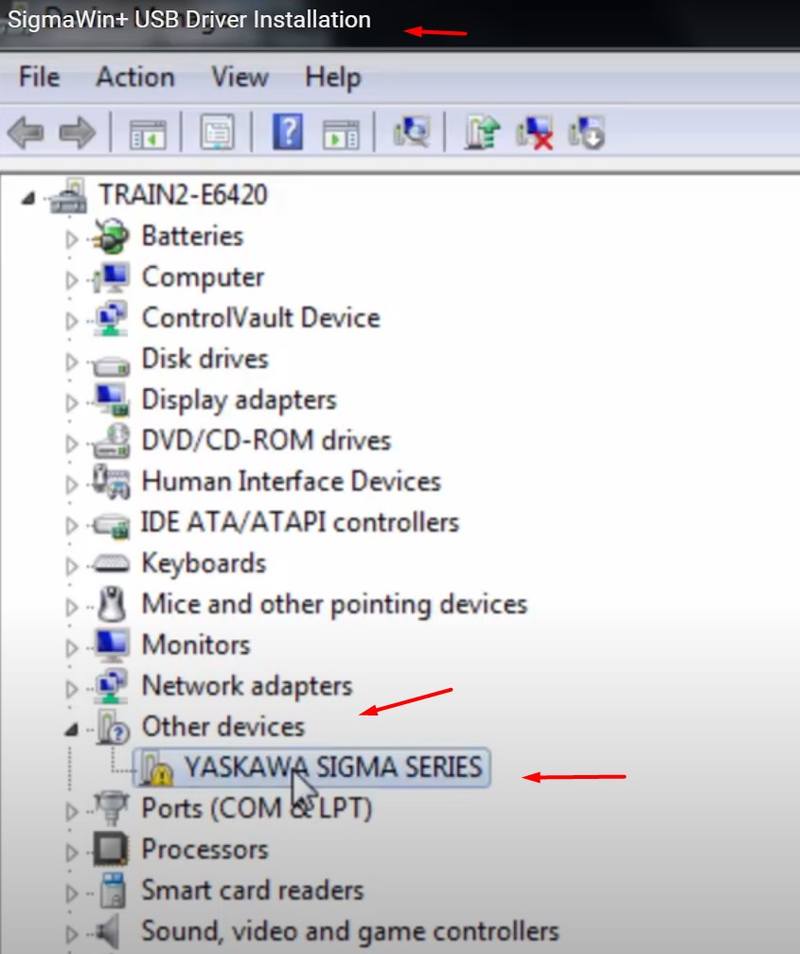Select the Computer label

203,278
